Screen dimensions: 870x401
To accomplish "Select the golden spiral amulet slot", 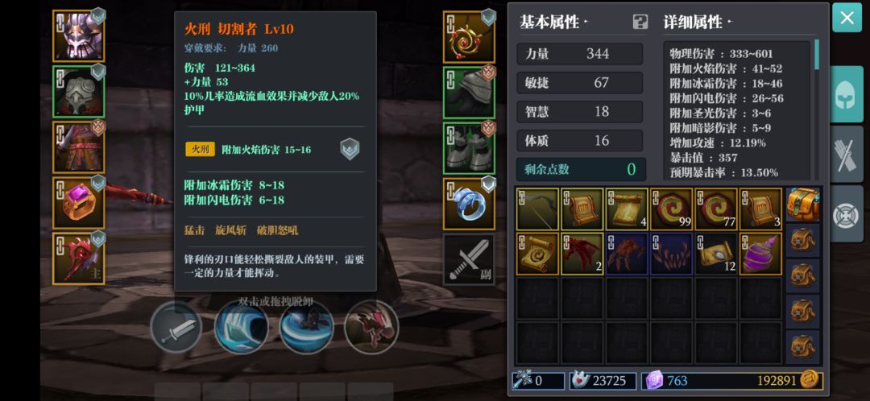I will coord(469,36).
